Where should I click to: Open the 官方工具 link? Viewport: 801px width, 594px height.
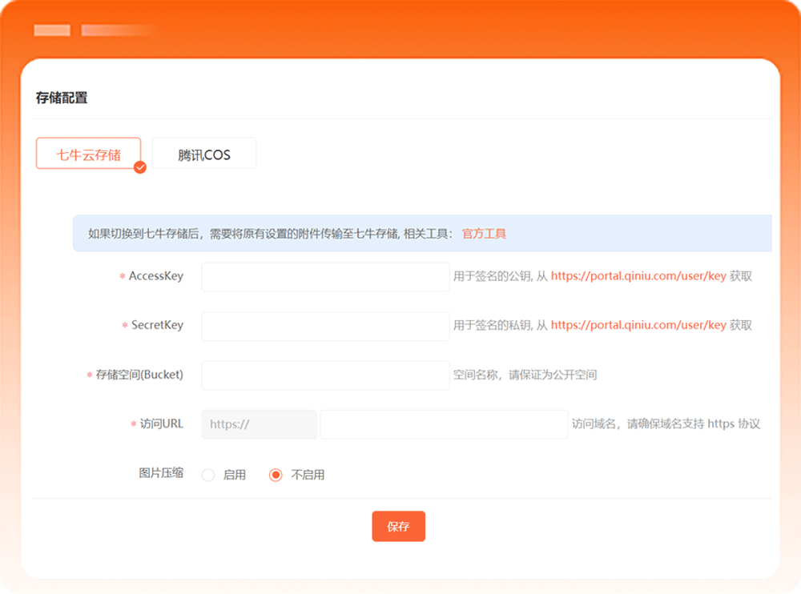(484, 234)
